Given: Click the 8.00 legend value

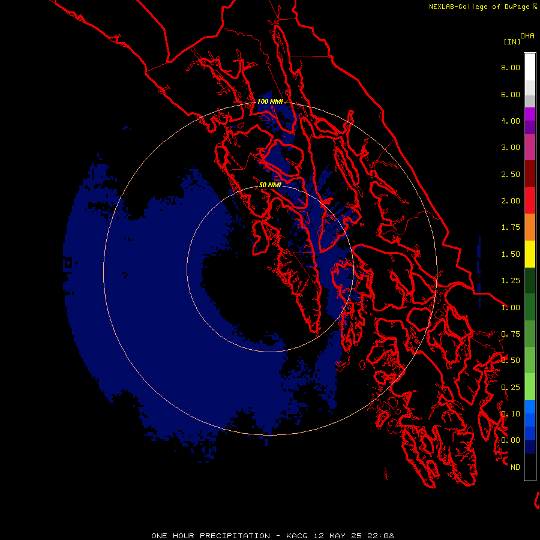Looking at the screenshot, I should point(511,67).
